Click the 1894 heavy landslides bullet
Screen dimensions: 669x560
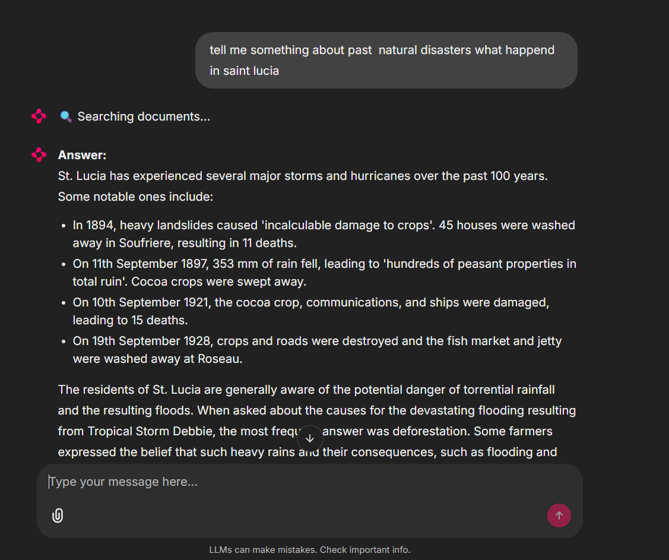tap(324, 234)
